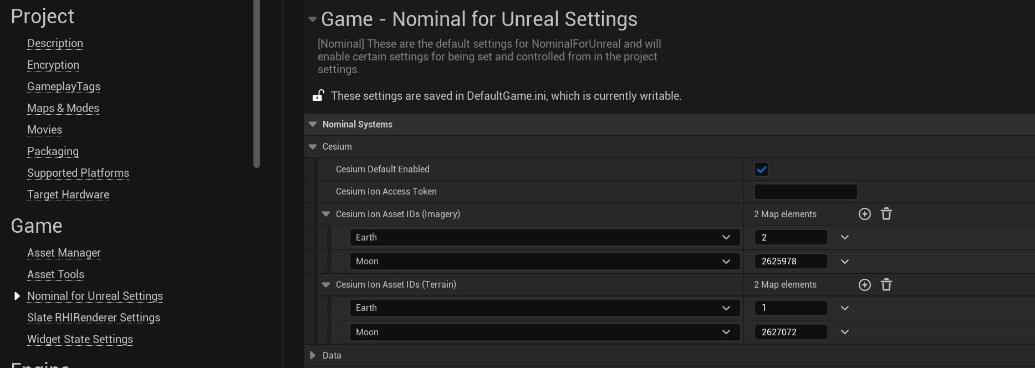The height and width of the screenshot is (368, 1035).
Task: Go to Packaging project settings
Action: coord(53,151)
